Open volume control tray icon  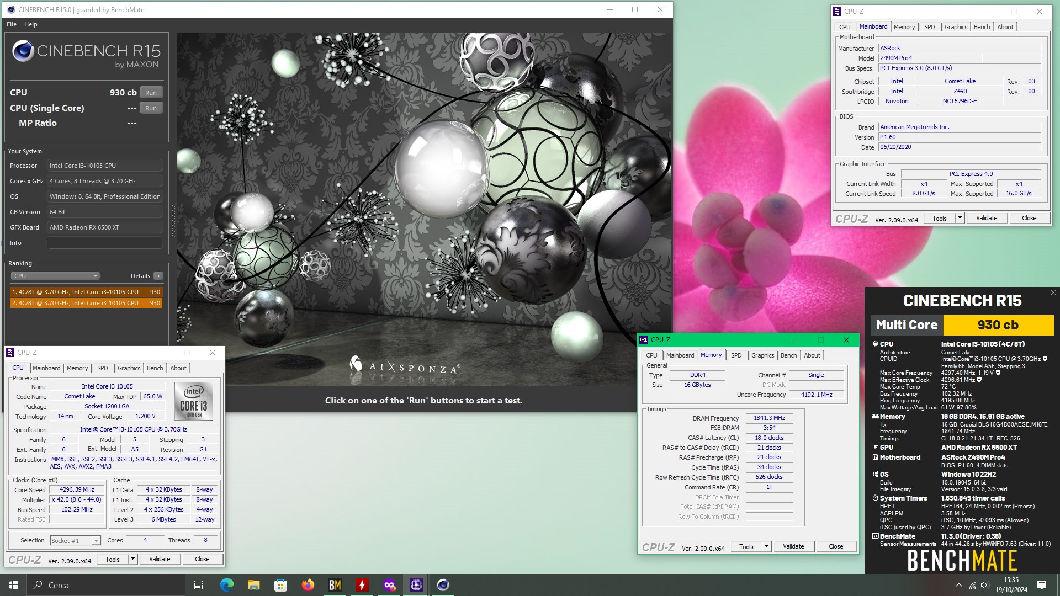point(985,585)
